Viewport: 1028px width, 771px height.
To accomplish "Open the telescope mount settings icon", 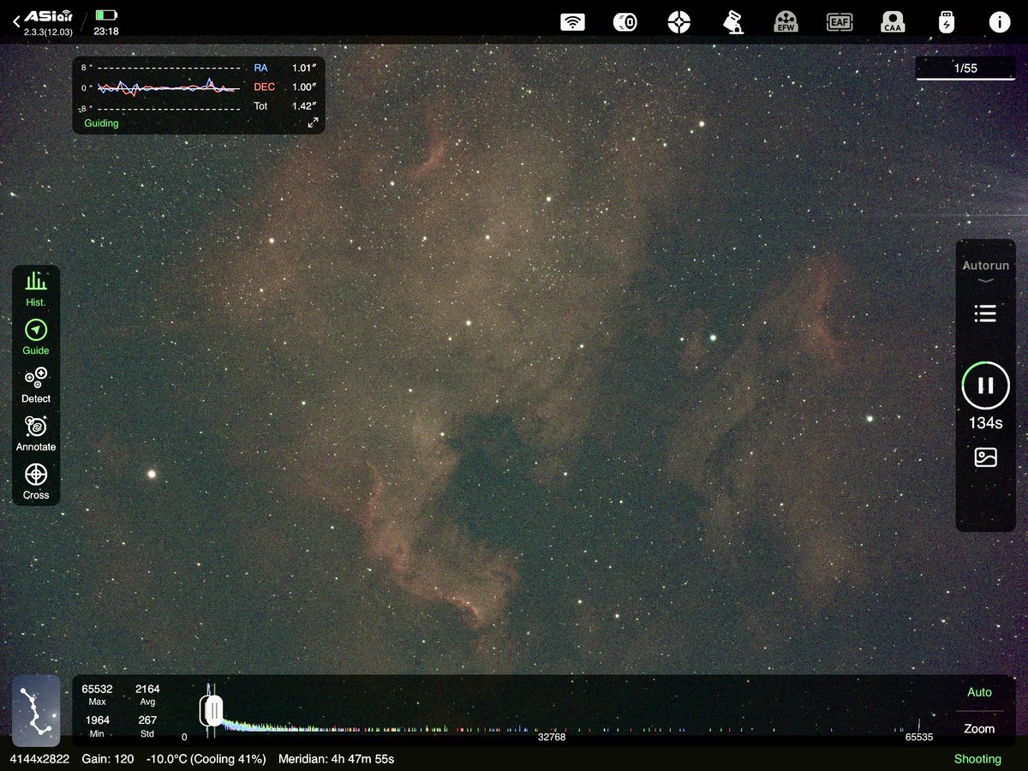I will (732, 22).
